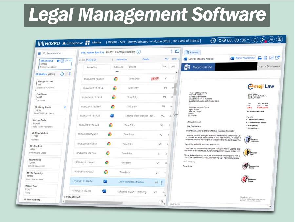Click the log out icon in header

click(x=280, y=39)
